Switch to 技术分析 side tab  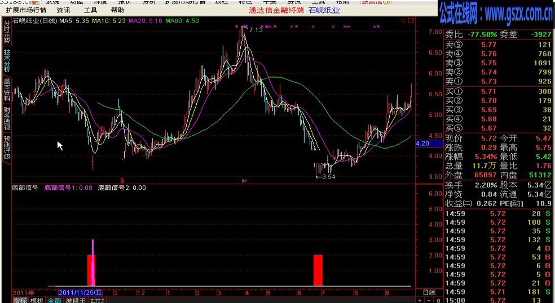(x=7, y=61)
